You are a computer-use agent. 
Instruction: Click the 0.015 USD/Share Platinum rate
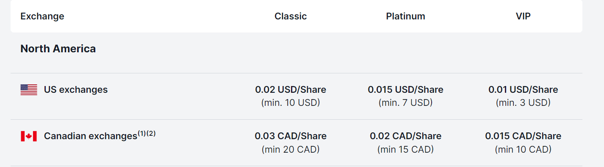405,90
